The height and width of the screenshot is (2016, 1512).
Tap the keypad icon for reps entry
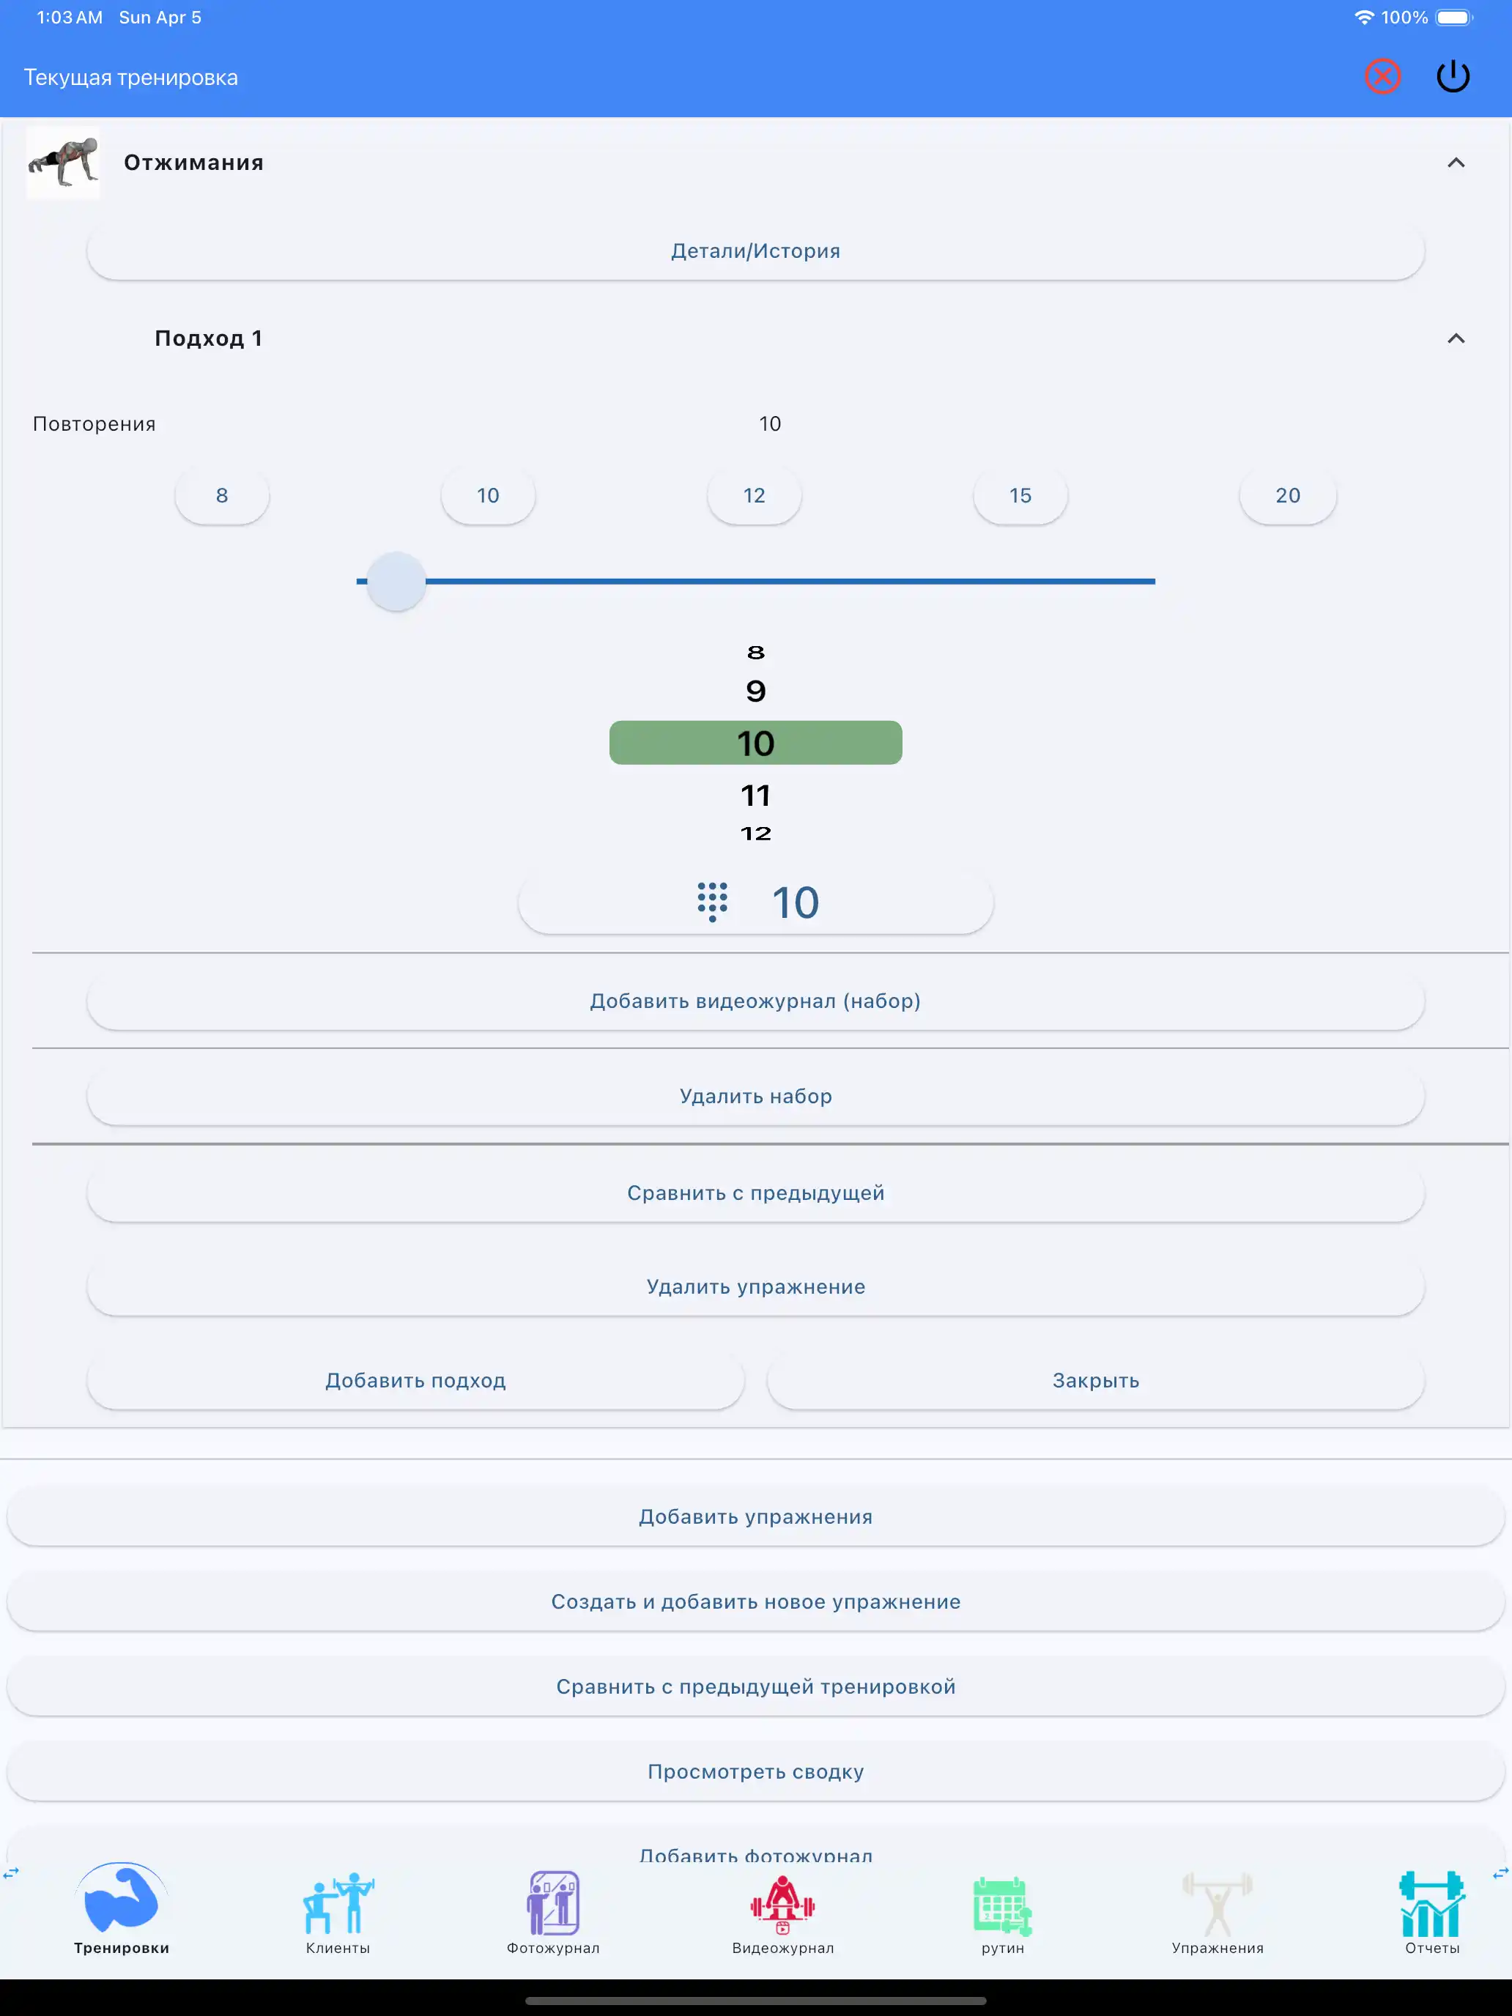(713, 901)
